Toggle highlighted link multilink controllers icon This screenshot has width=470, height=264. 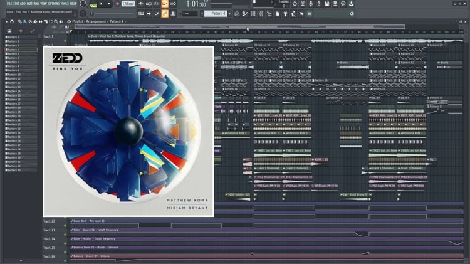click(165, 14)
